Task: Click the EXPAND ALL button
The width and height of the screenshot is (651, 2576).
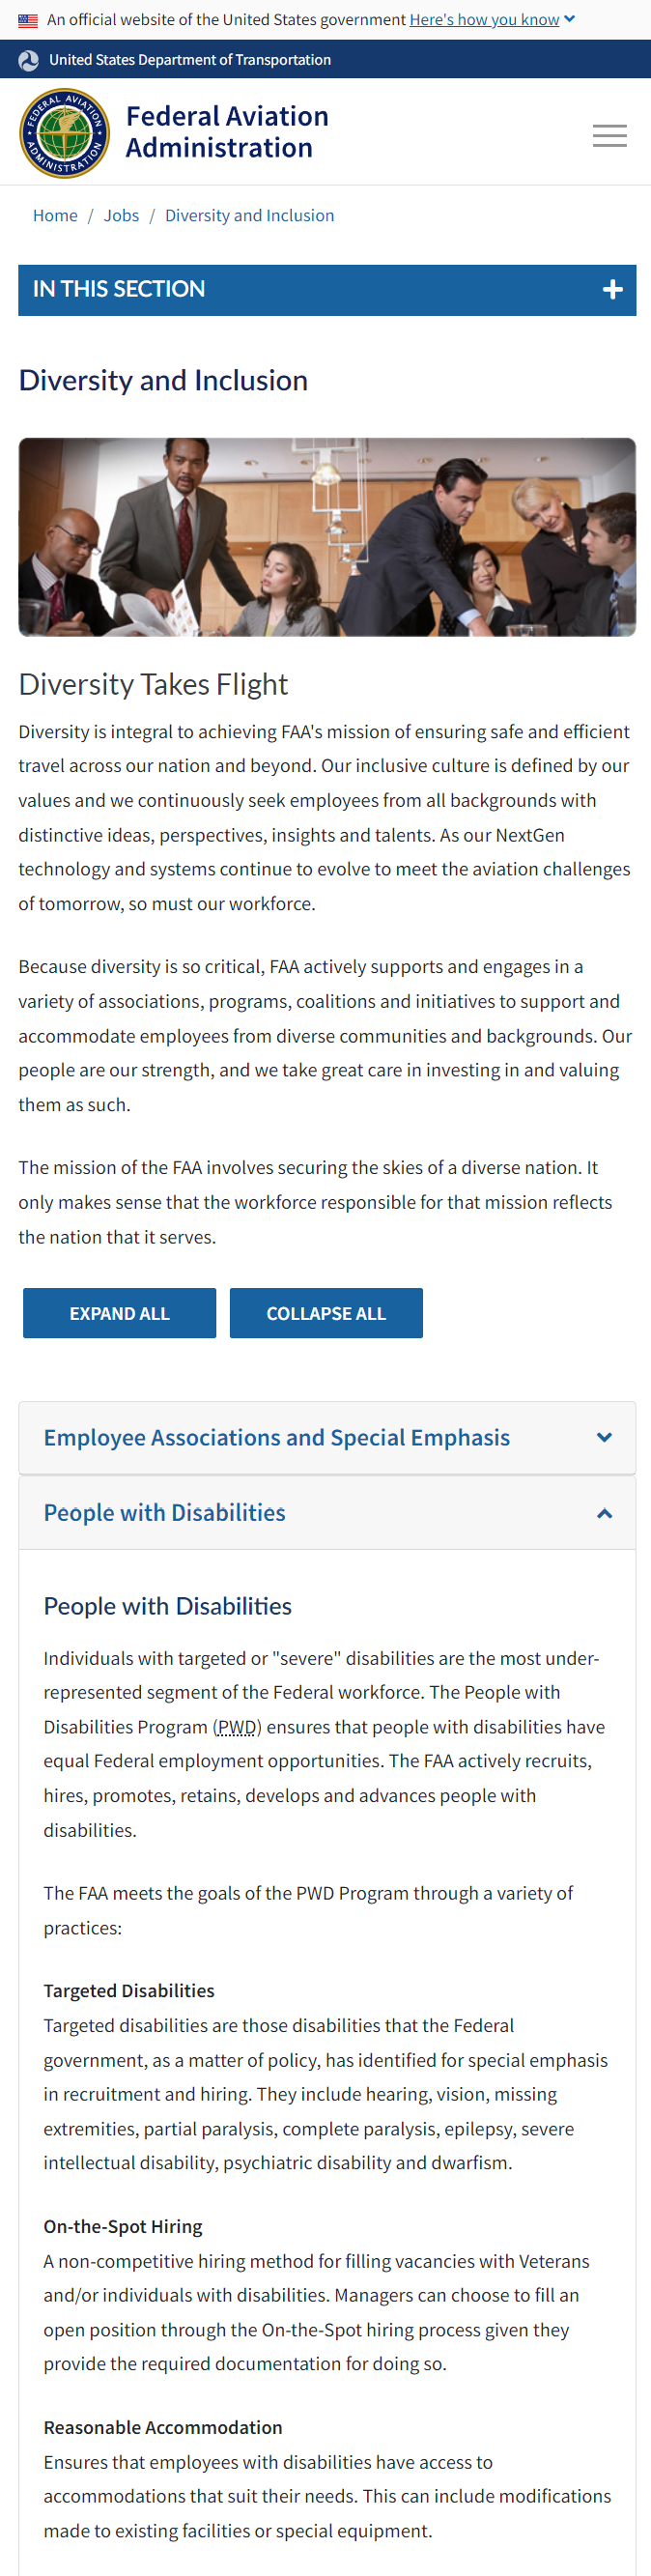Action: 119,1313
